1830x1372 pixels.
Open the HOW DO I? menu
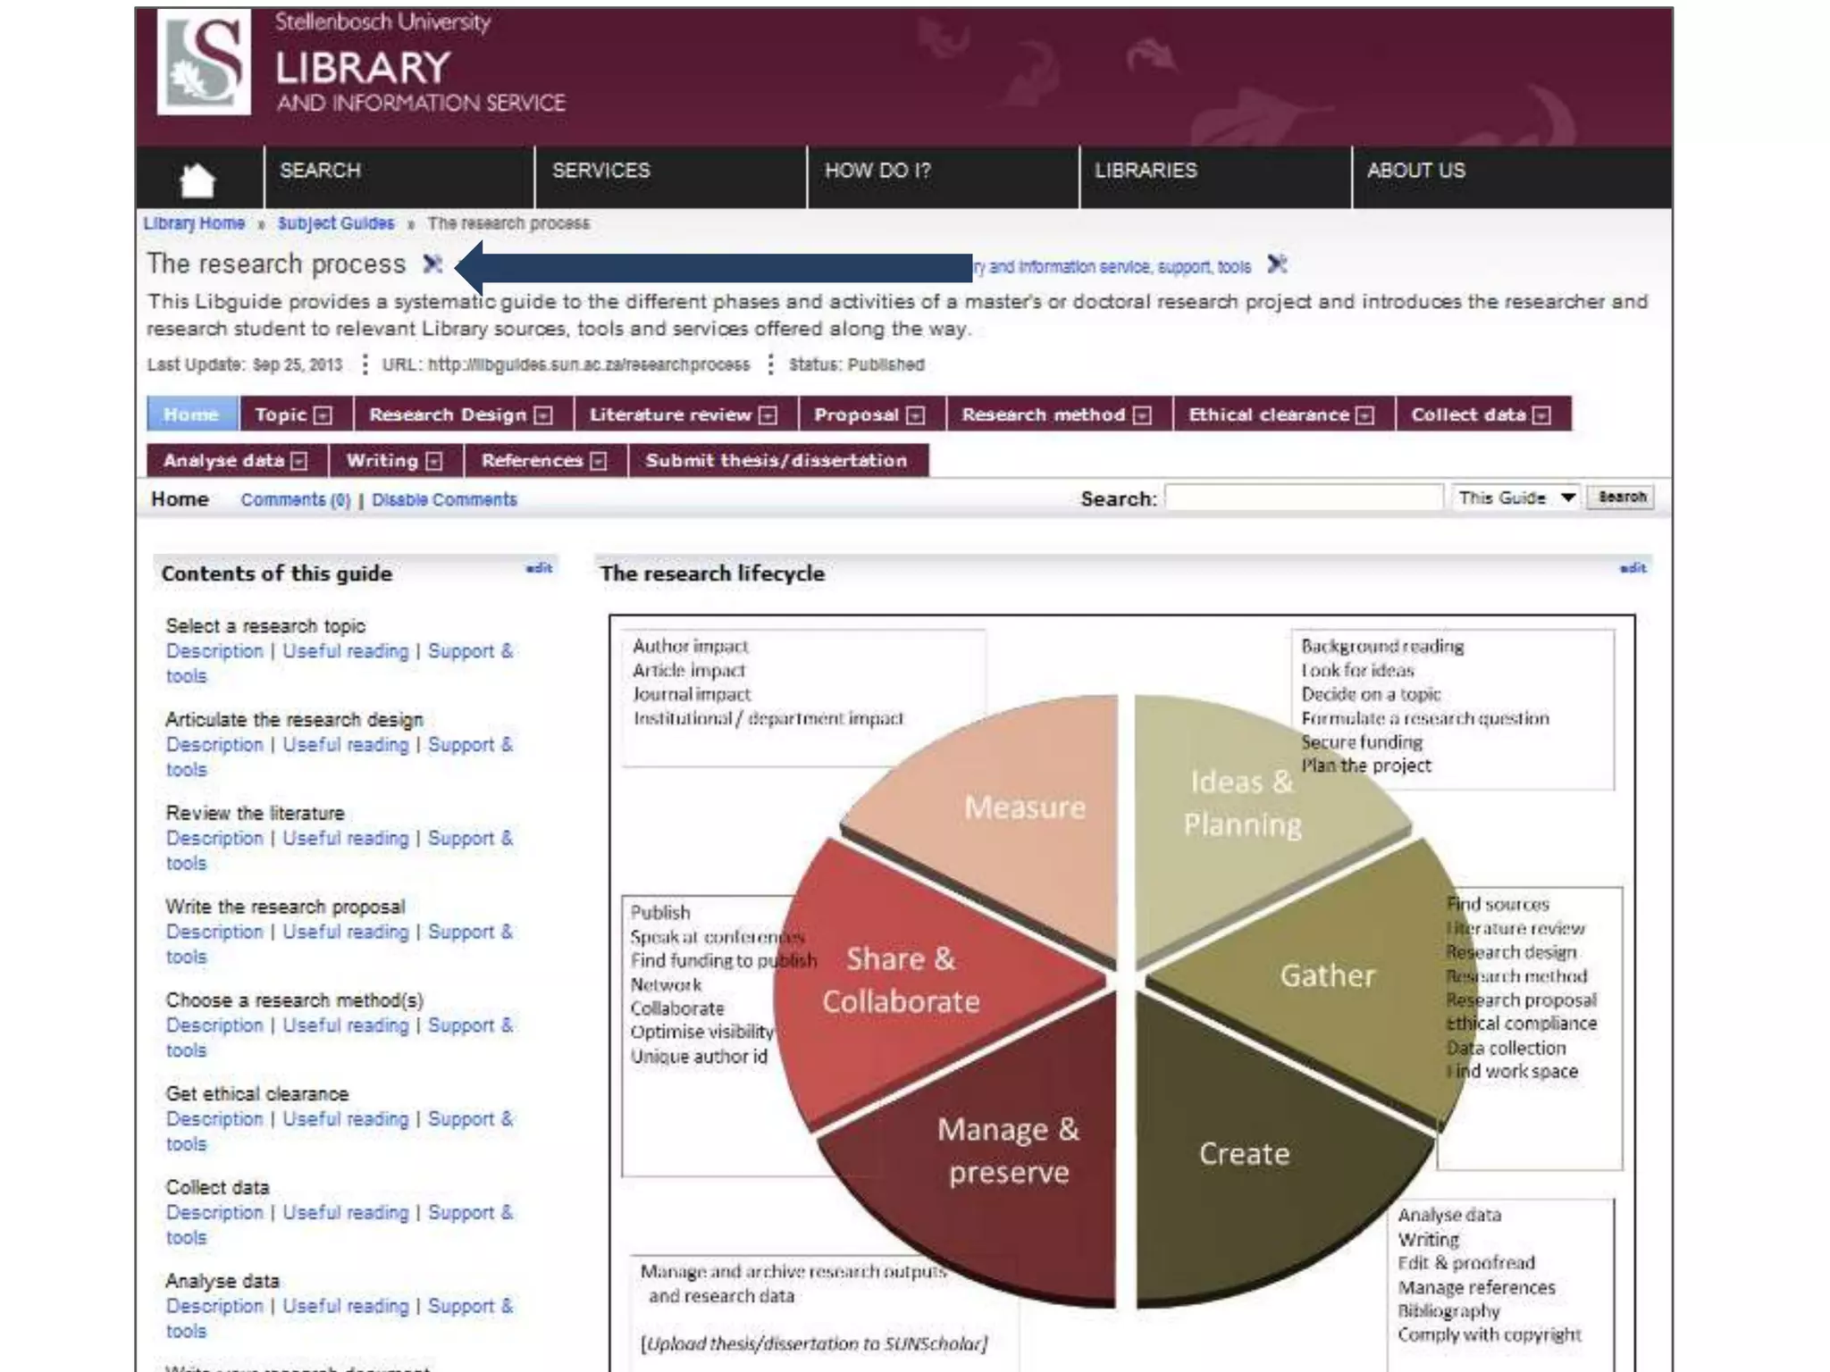coord(877,171)
